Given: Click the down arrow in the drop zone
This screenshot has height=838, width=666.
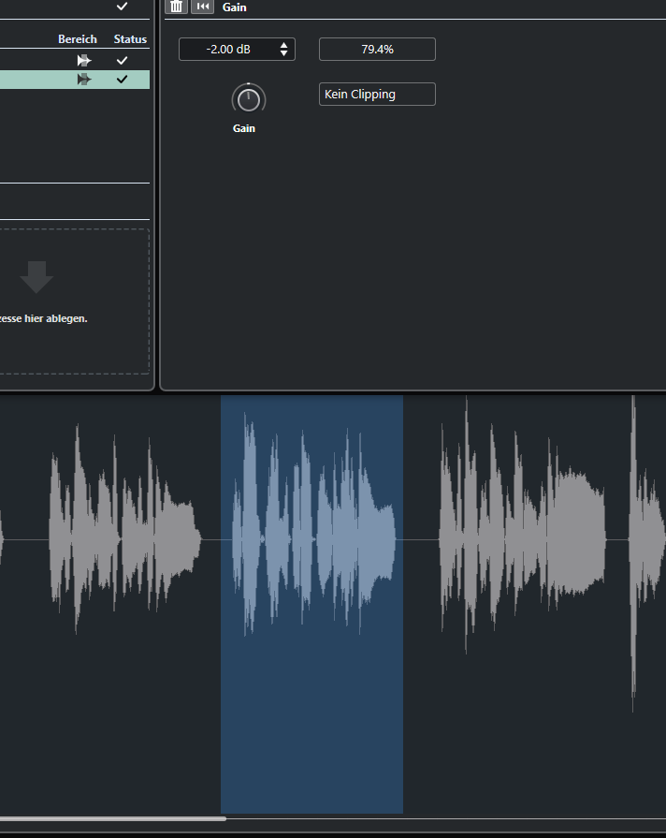Looking at the screenshot, I should click(x=36, y=278).
